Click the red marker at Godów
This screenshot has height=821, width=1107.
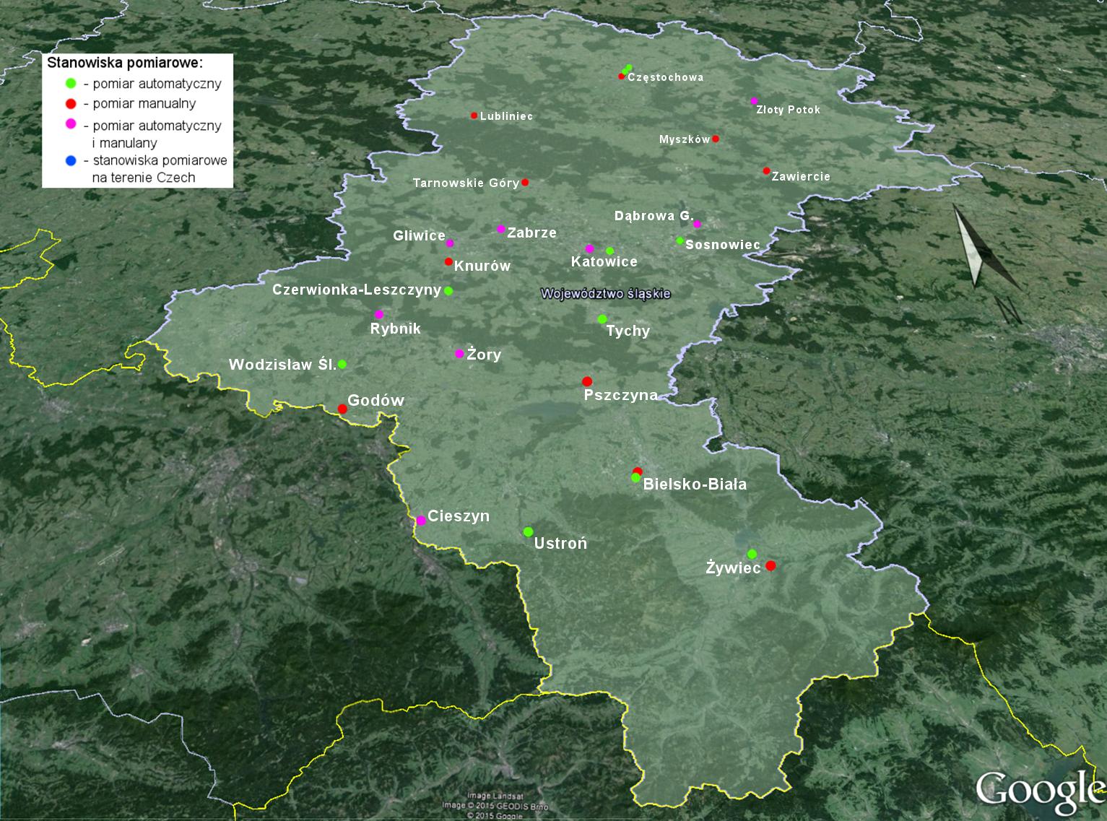click(342, 409)
